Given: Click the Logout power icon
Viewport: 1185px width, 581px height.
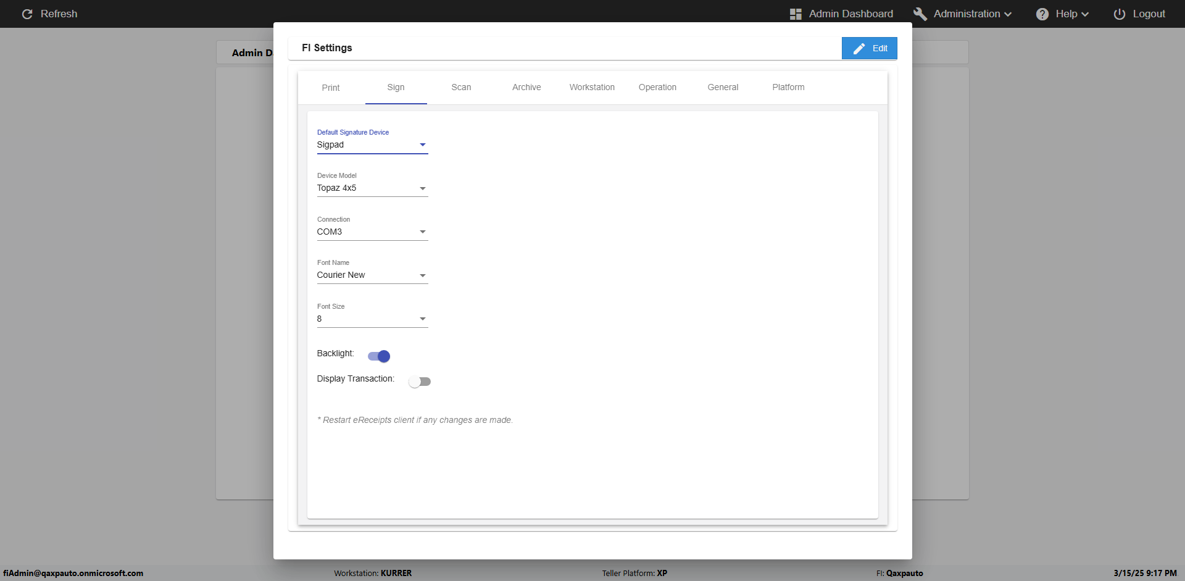Looking at the screenshot, I should [x=1120, y=14].
